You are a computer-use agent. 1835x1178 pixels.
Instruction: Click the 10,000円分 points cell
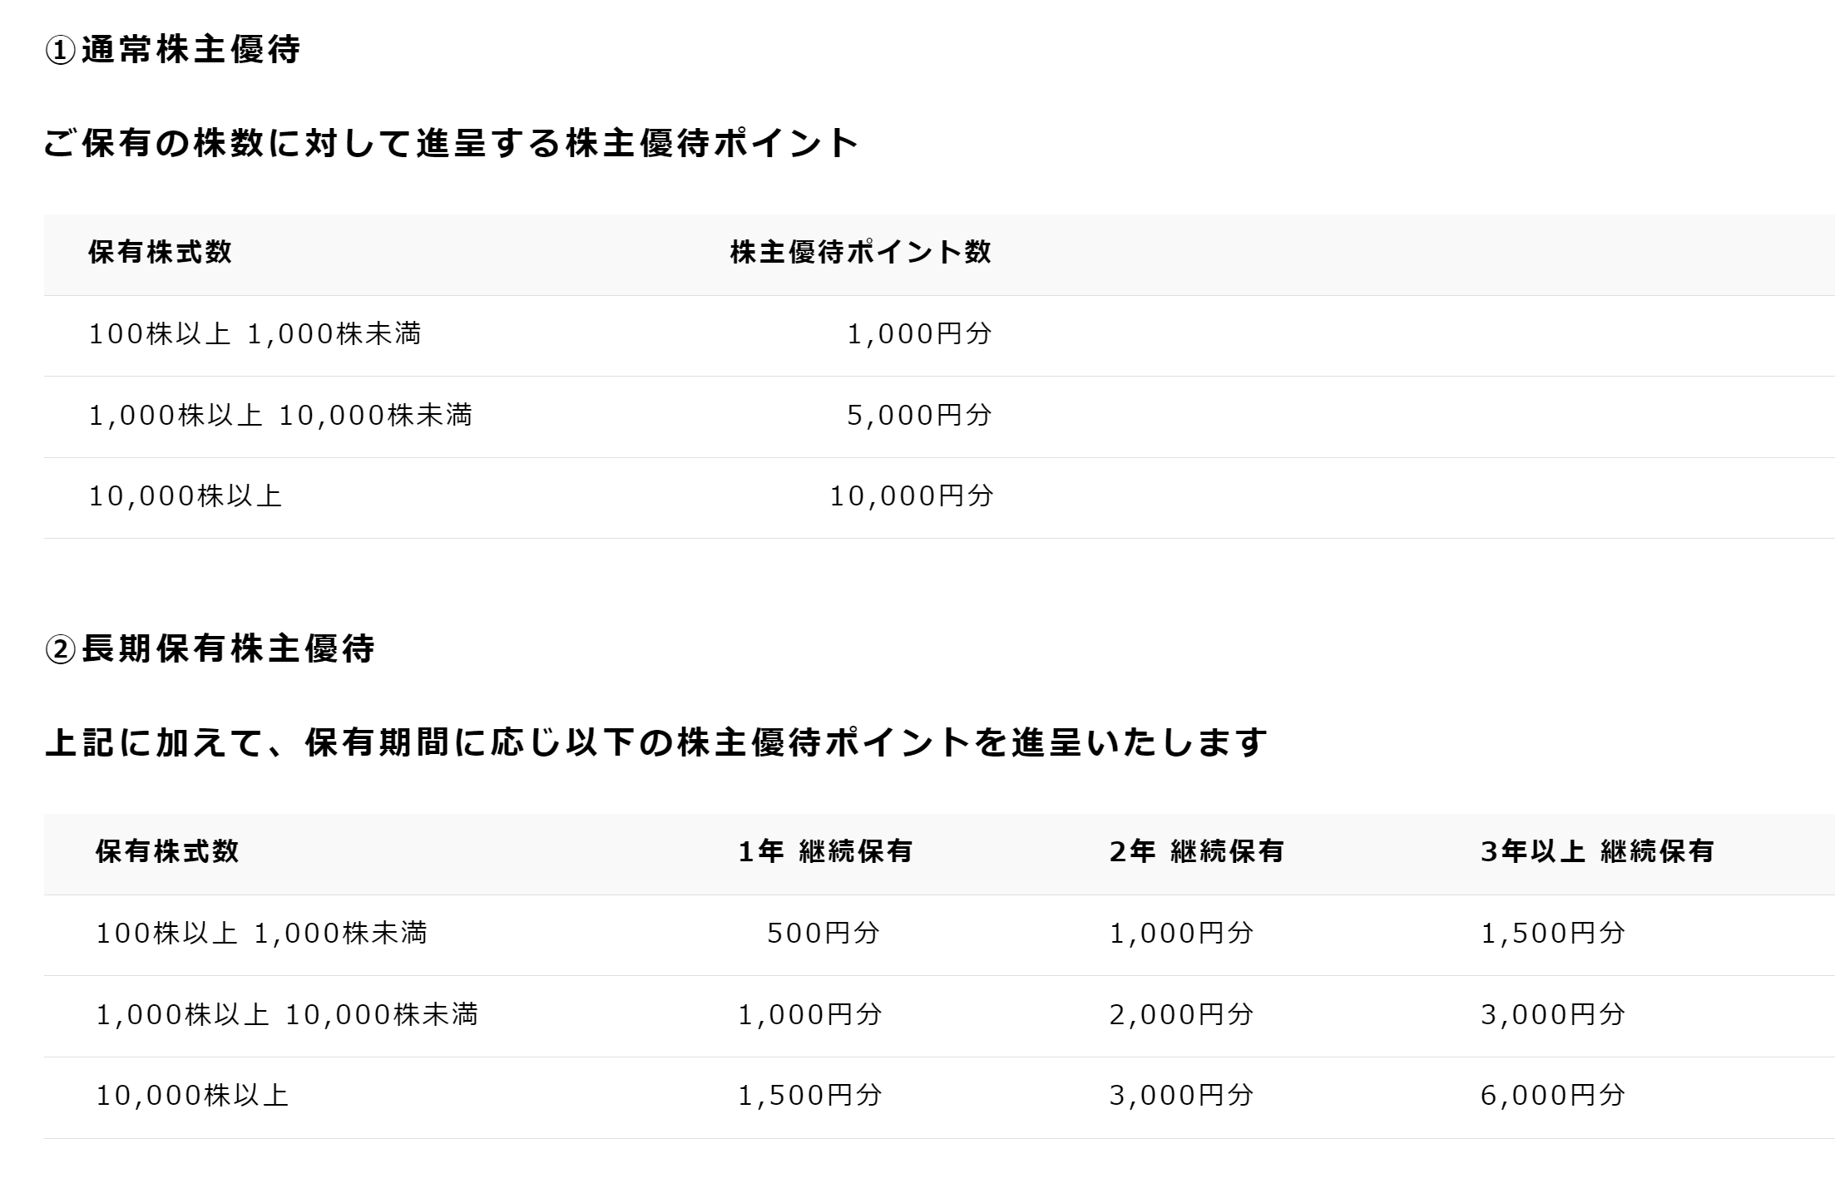pos(911,495)
